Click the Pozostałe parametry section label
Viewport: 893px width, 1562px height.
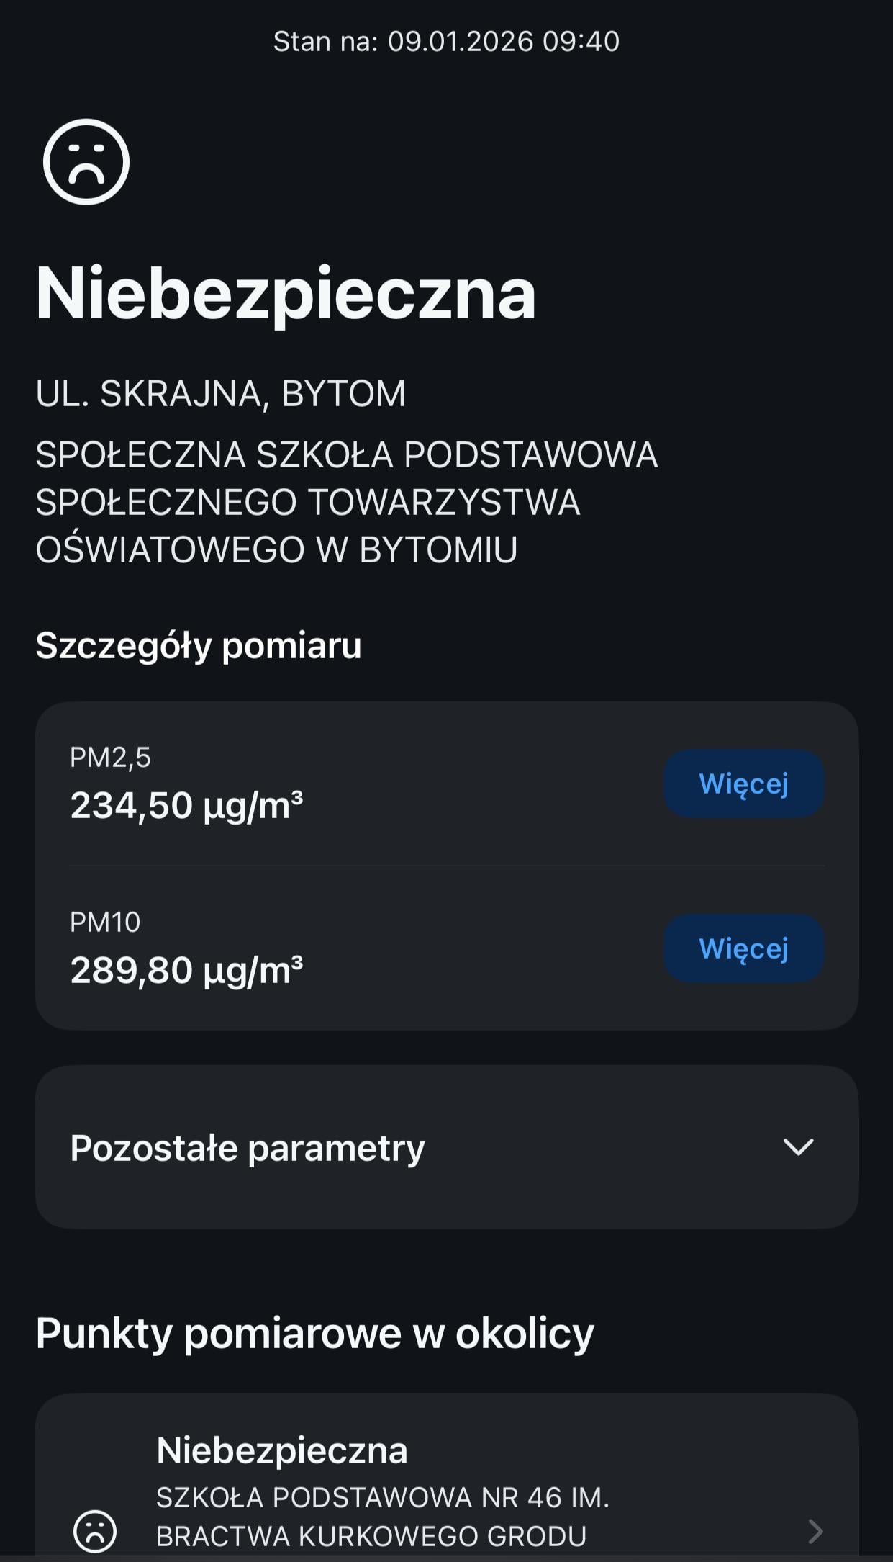point(248,1147)
